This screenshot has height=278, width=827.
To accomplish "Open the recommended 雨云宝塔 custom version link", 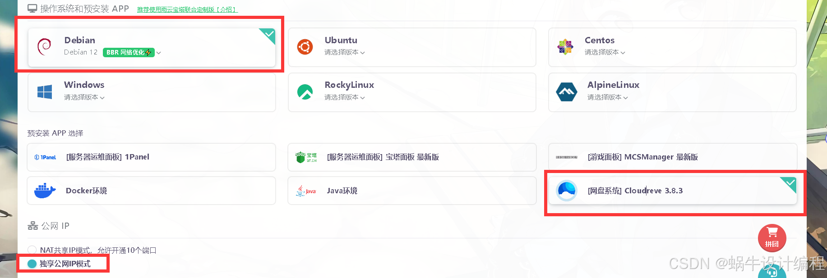I will pyautogui.click(x=187, y=9).
